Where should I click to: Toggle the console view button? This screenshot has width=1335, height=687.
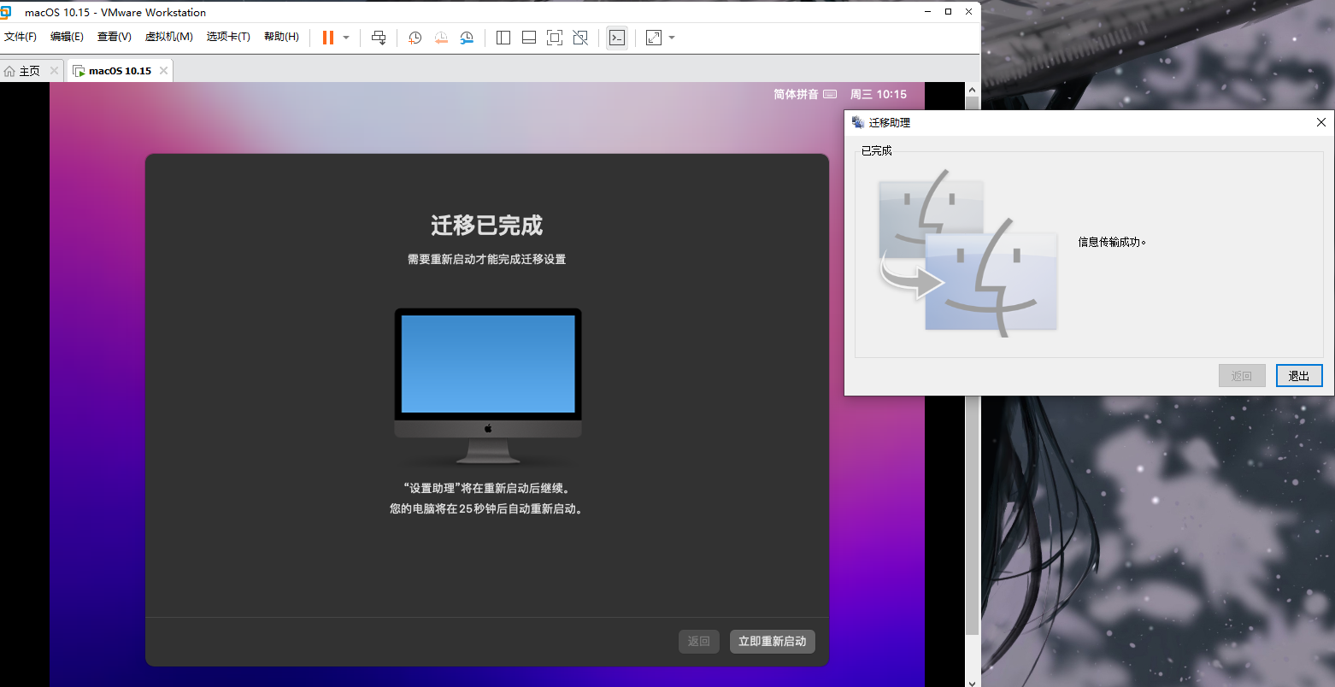[x=617, y=37]
